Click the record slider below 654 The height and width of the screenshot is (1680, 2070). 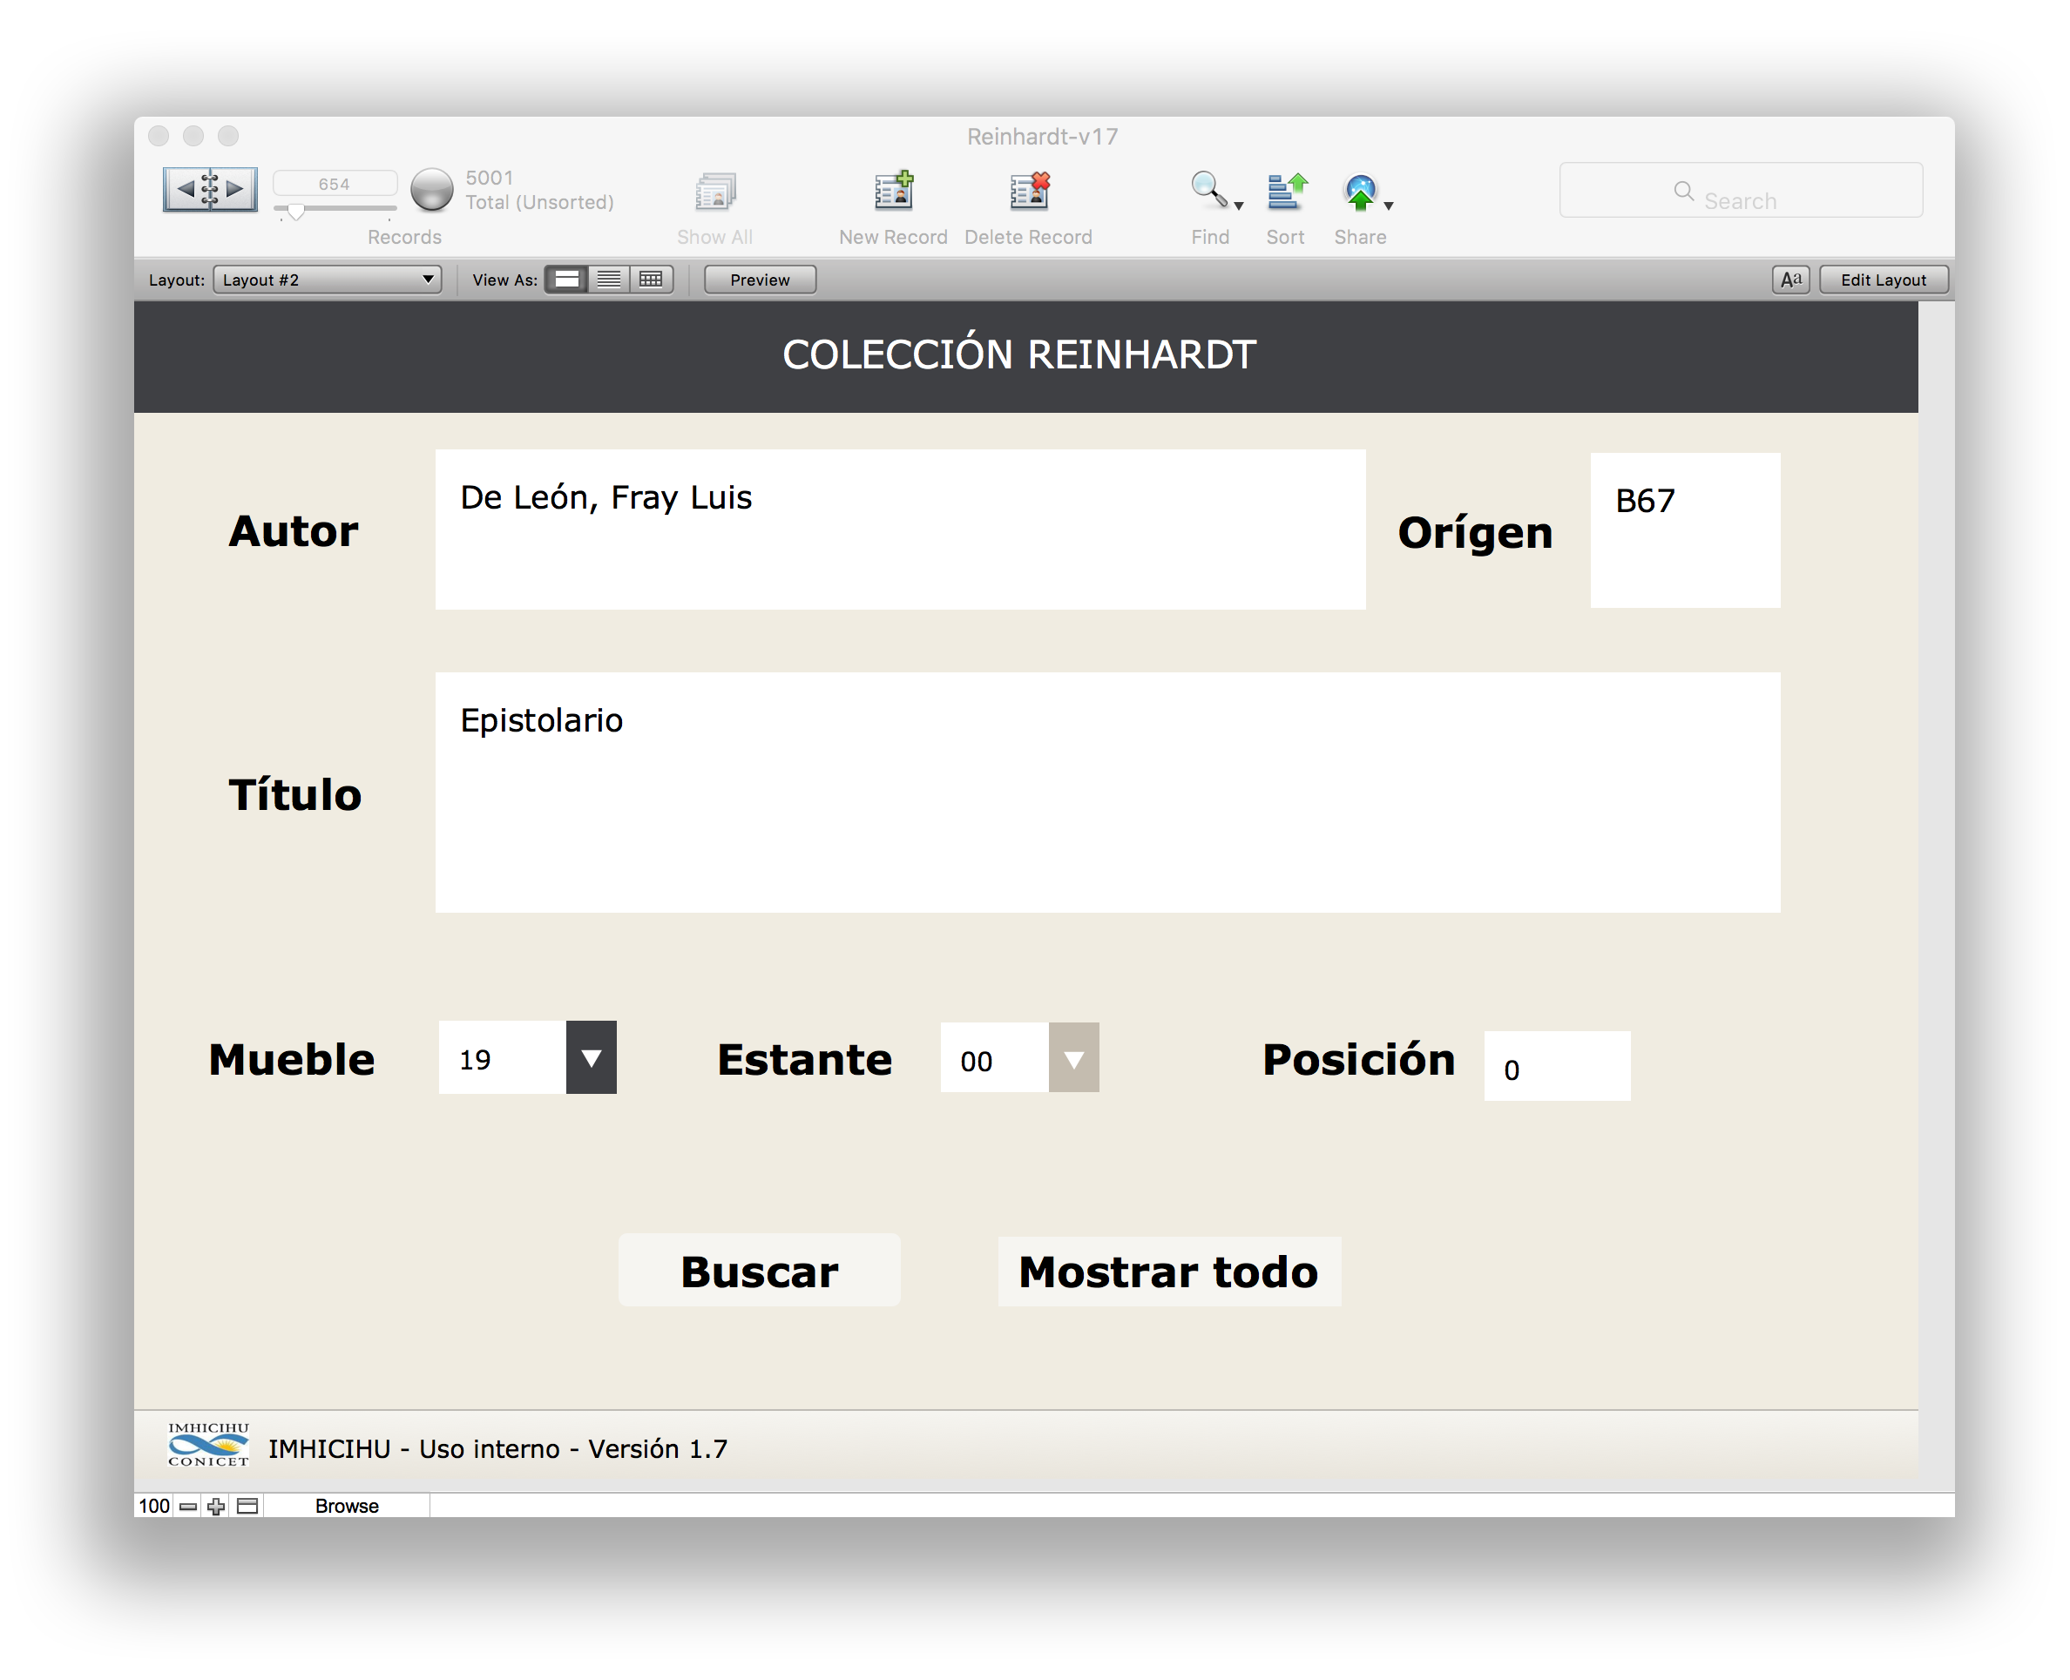click(x=296, y=210)
